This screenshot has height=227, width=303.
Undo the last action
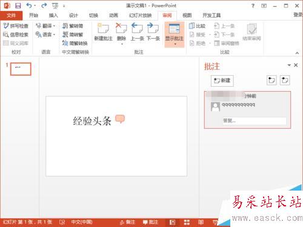click(29, 5)
